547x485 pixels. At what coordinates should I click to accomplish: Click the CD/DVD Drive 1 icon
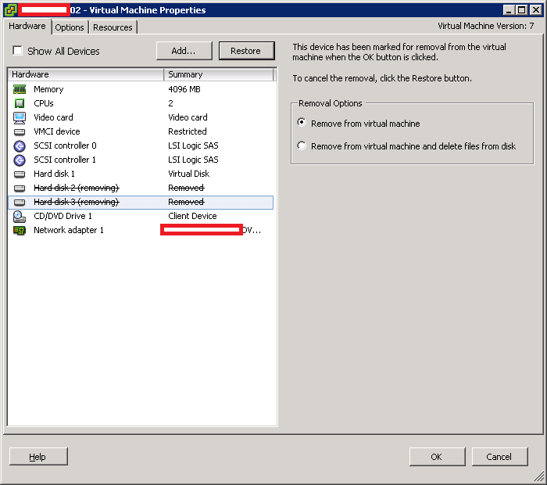click(20, 217)
